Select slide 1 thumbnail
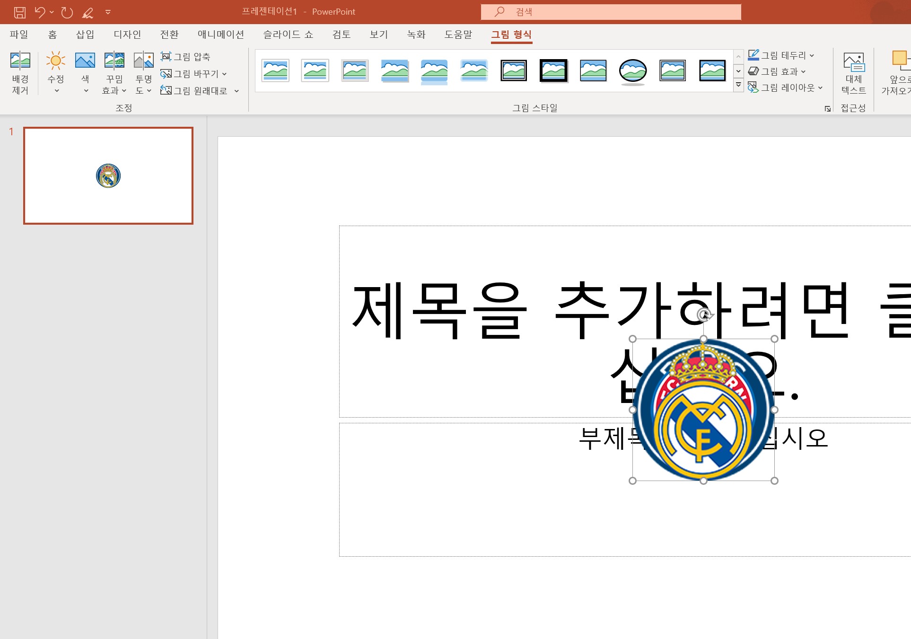The height and width of the screenshot is (639, 911). [x=108, y=175]
